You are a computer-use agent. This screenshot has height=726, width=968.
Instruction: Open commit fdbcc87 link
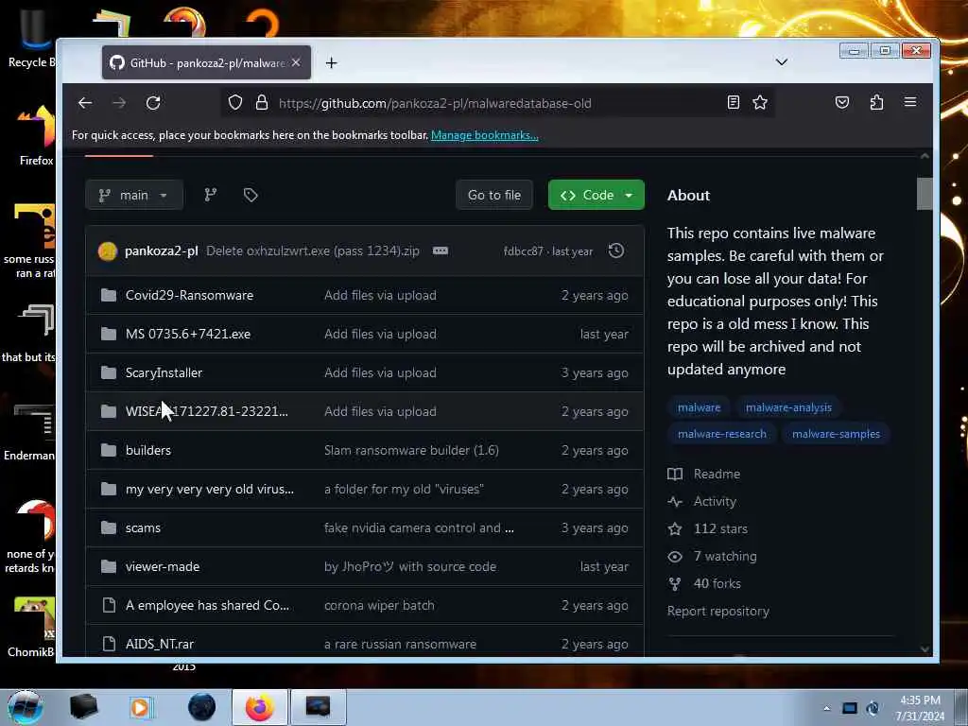click(x=523, y=251)
